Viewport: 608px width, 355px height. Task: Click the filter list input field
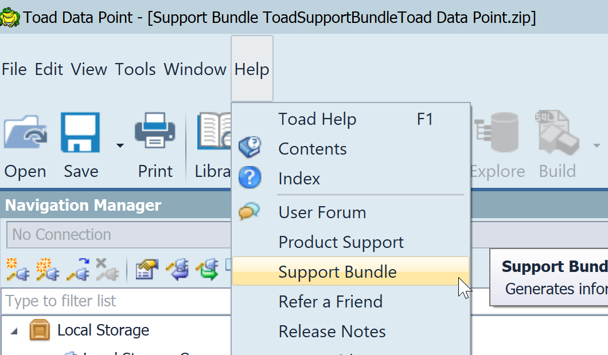115,301
